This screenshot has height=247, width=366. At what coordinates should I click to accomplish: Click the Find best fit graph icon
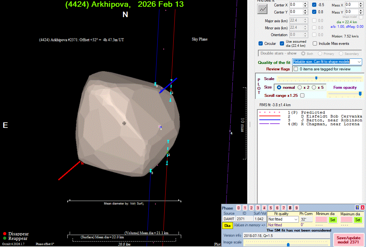262,9
